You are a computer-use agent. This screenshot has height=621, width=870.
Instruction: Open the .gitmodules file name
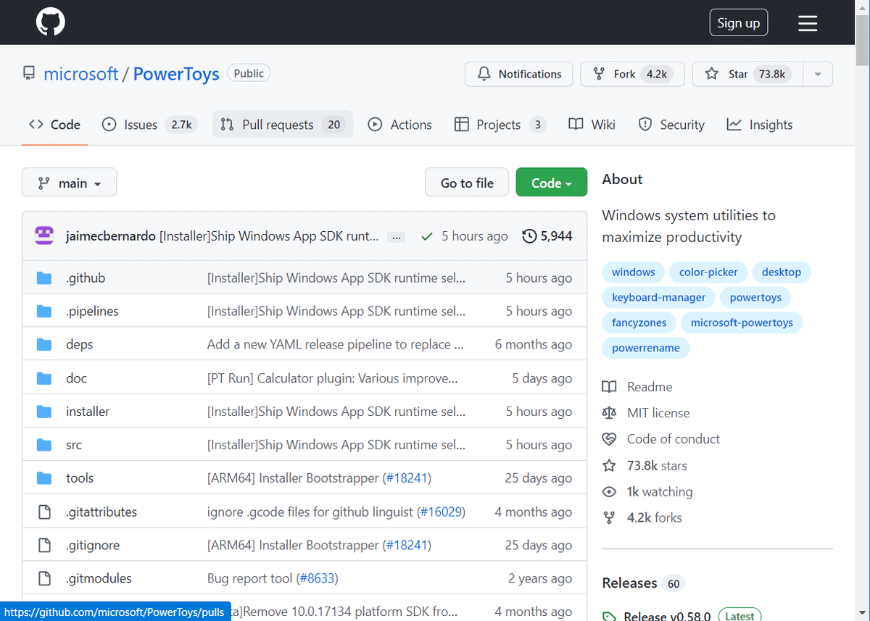click(99, 578)
